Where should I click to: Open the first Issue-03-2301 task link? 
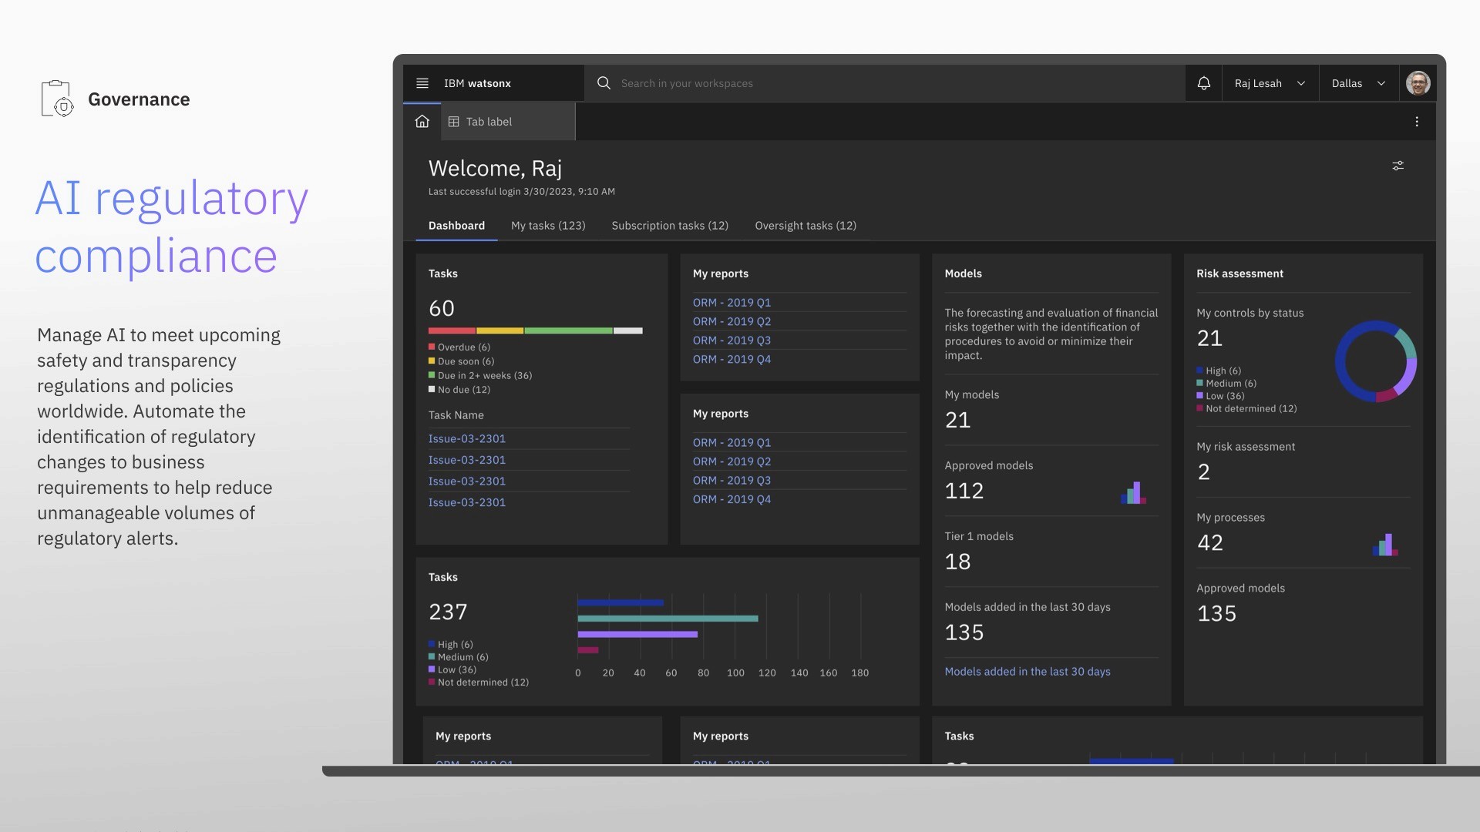click(x=466, y=438)
